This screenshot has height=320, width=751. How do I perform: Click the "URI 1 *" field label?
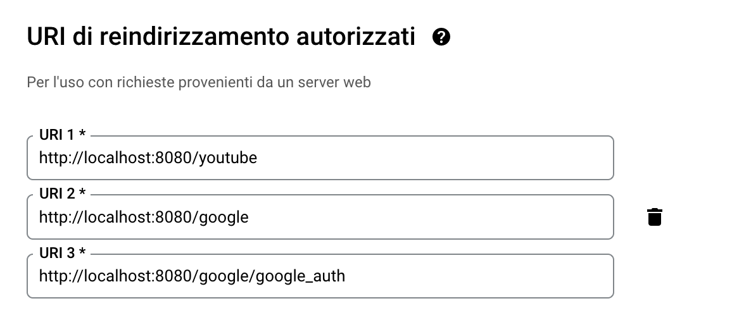coord(62,135)
